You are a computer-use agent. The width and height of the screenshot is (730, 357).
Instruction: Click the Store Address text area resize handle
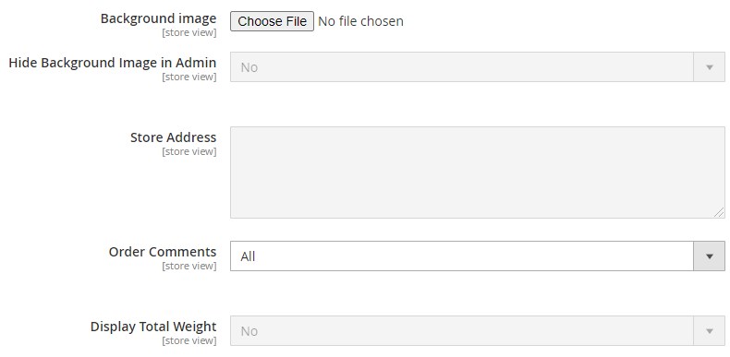click(x=719, y=212)
